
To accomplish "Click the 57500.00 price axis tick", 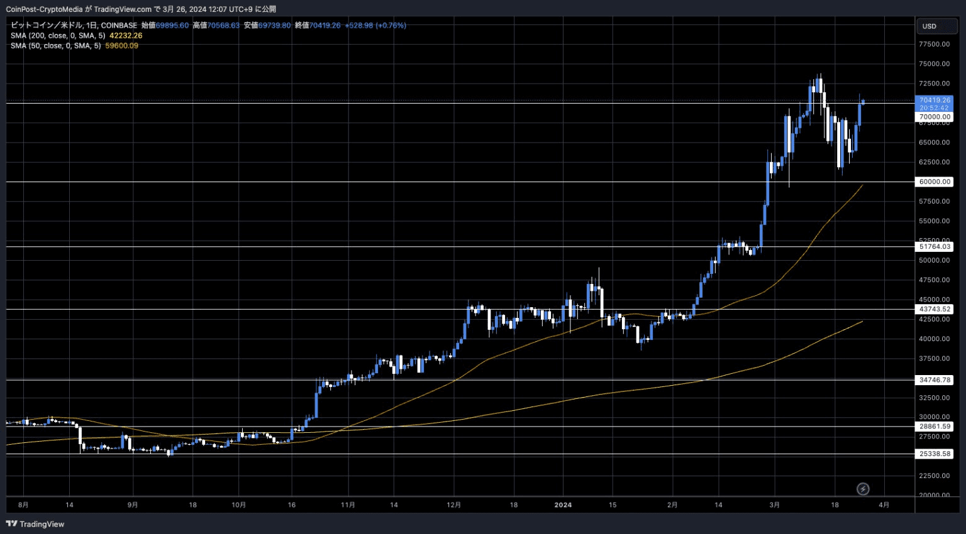I will click(934, 202).
